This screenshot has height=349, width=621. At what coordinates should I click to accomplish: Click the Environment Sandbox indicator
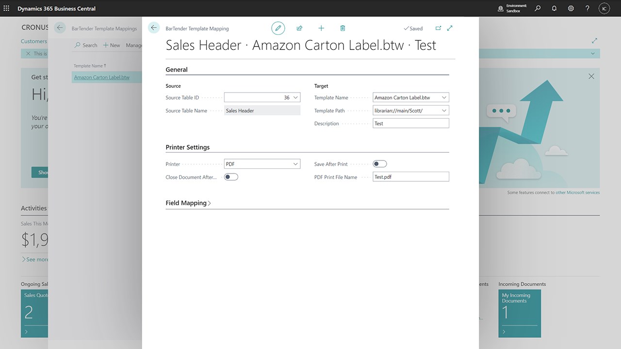[x=513, y=8]
